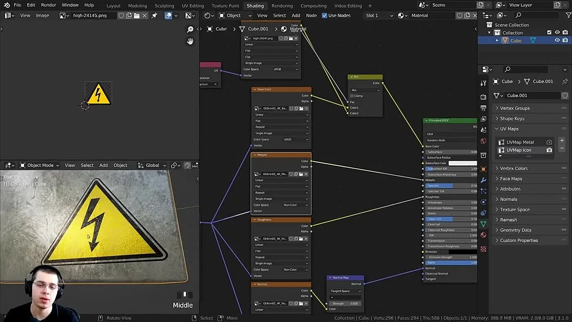Disable Collection in renders camera icon
Screen dimensions: 572x322
[565, 33]
